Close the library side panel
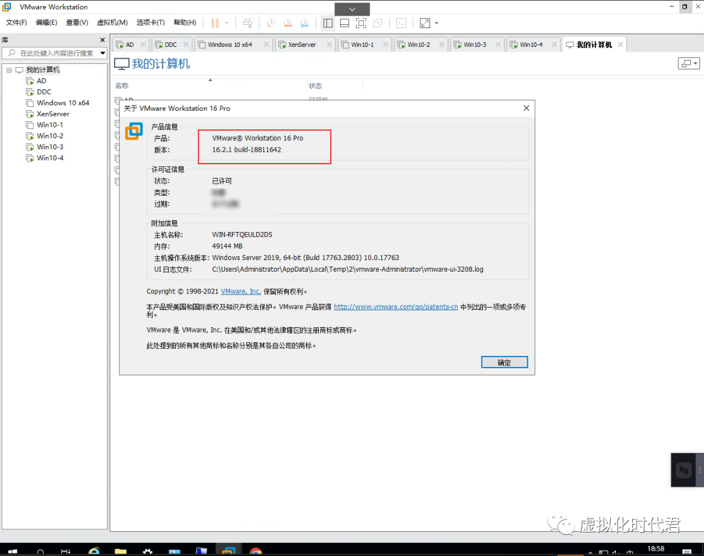Image resolution: width=704 pixels, height=556 pixels. pos(102,40)
